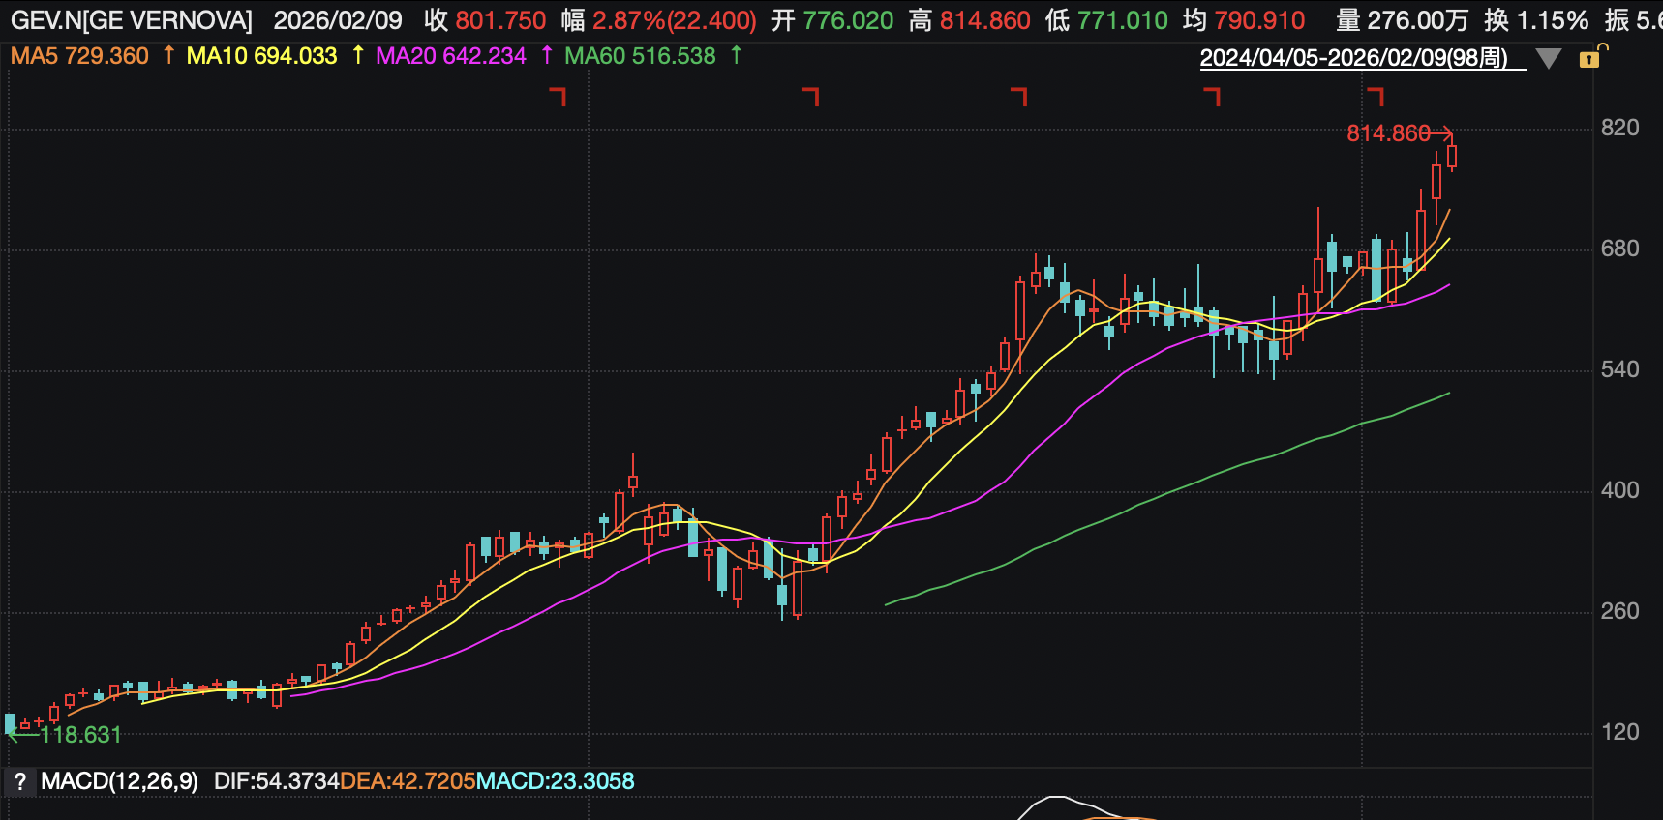Select the MA20 642.234 moving average label

point(451,56)
